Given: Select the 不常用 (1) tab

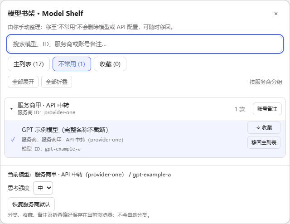Looking at the screenshot, I should 72,64.
